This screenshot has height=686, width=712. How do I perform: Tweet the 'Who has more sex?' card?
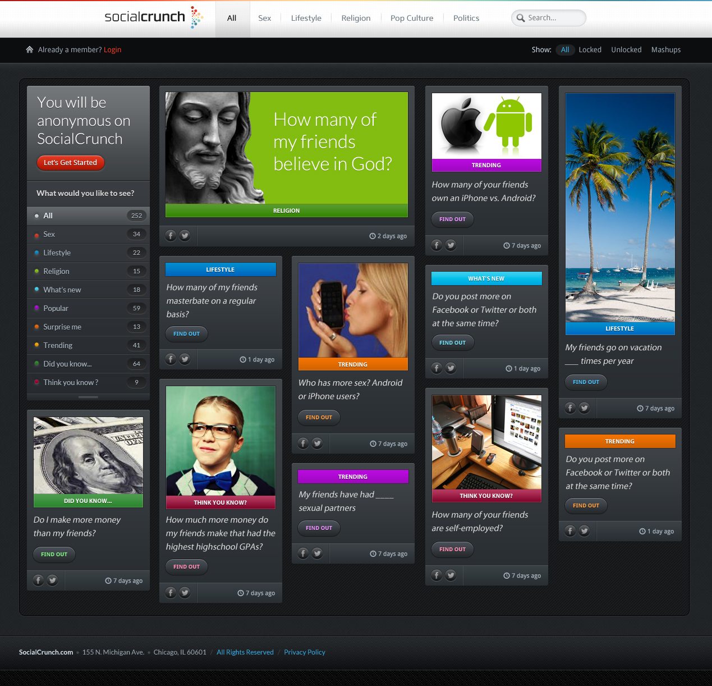pyautogui.click(x=317, y=443)
